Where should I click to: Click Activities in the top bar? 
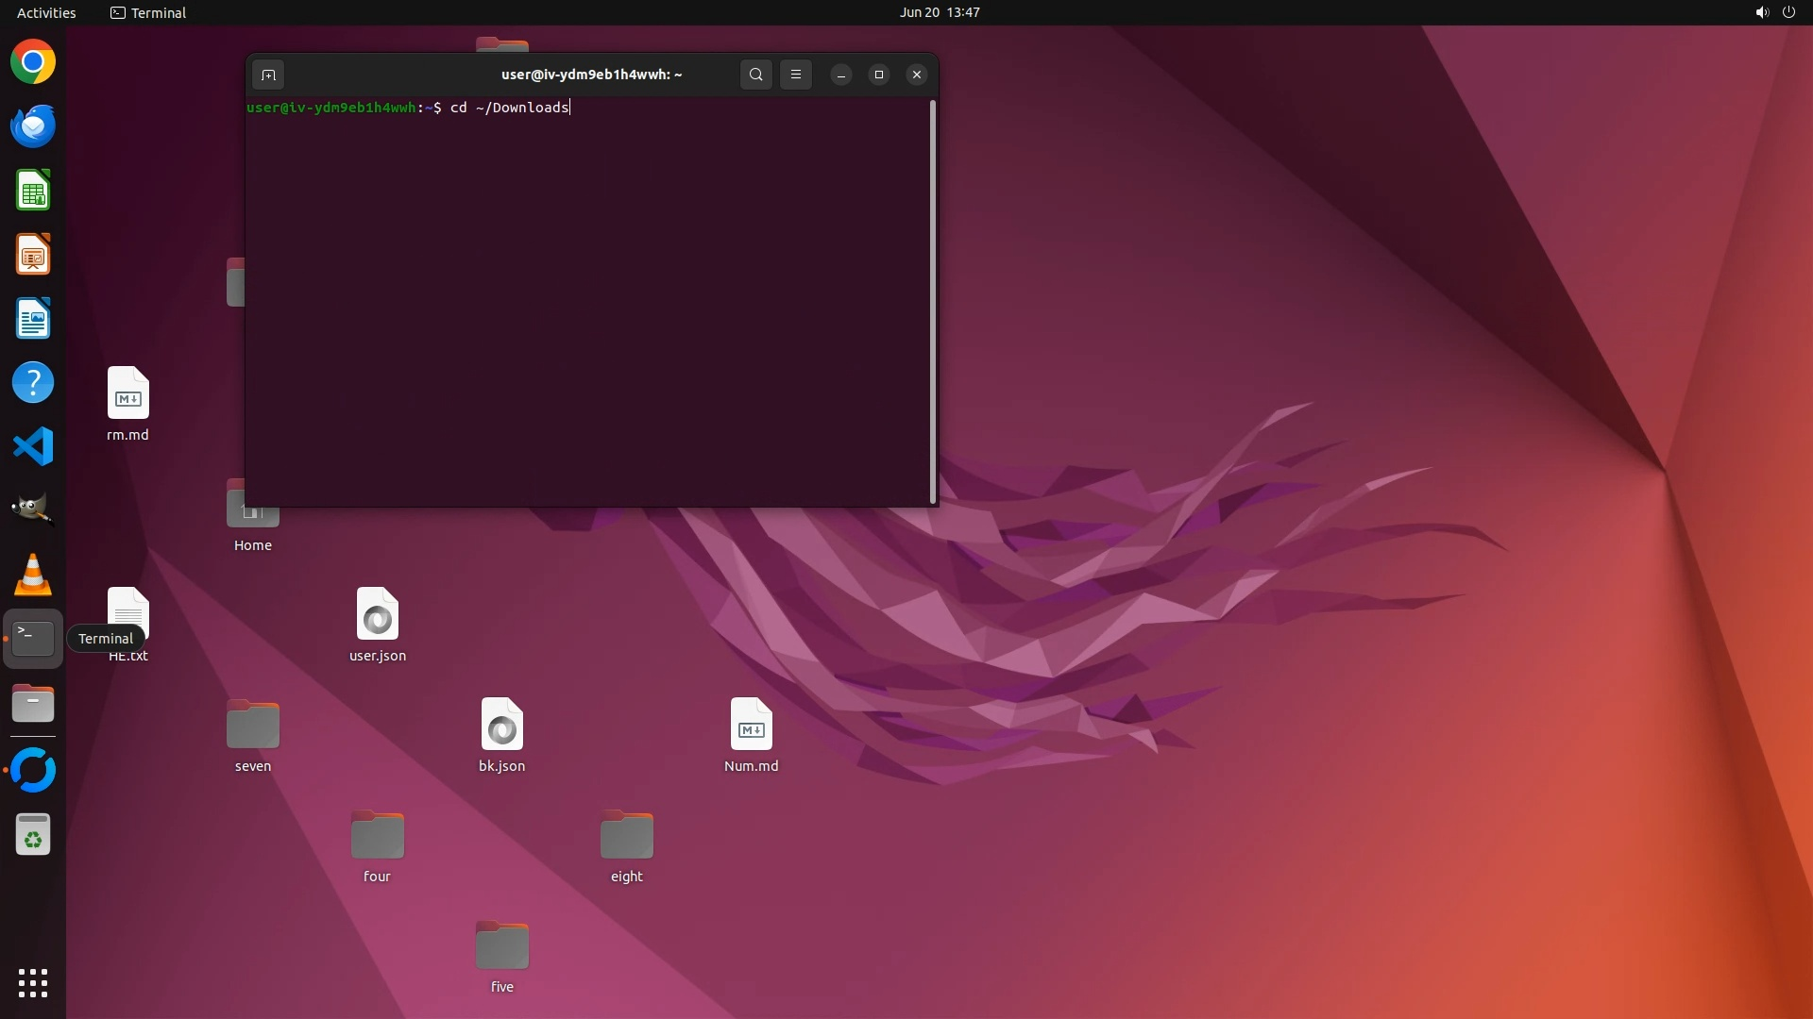pyautogui.click(x=46, y=12)
